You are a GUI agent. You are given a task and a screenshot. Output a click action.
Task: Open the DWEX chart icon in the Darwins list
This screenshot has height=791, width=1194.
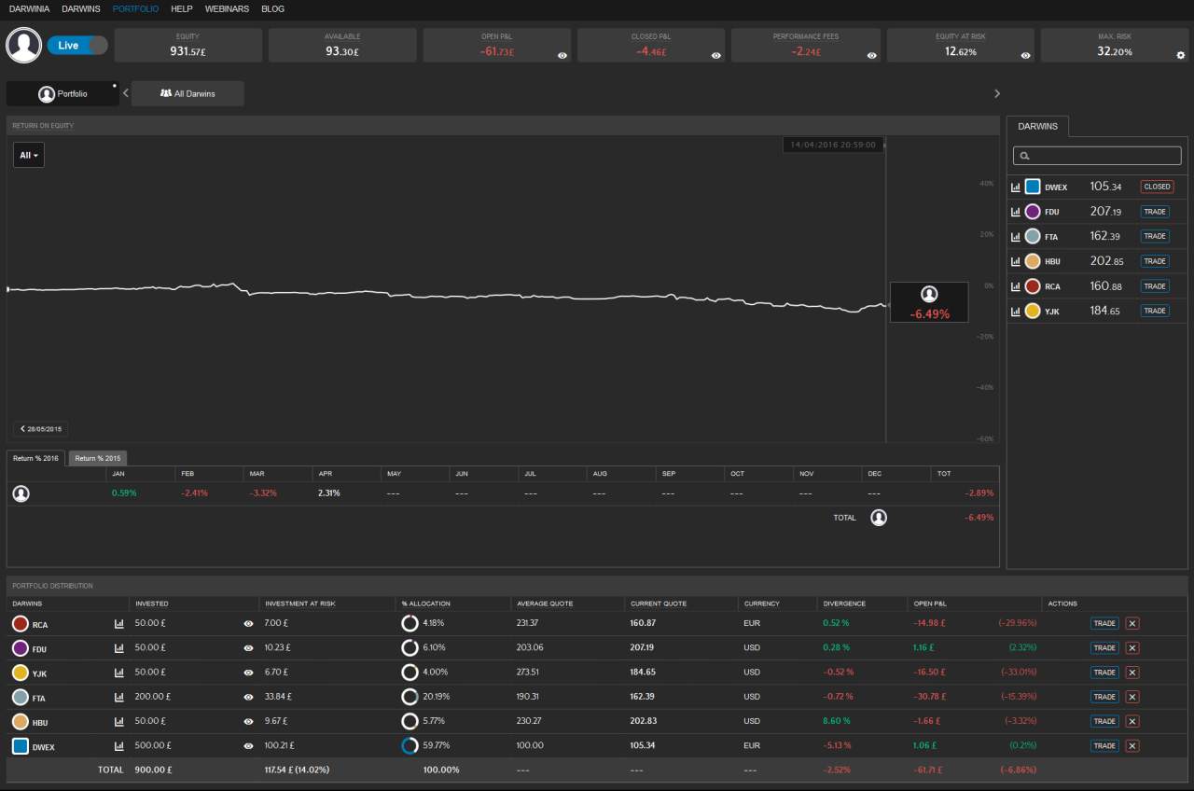[x=1016, y=187]
